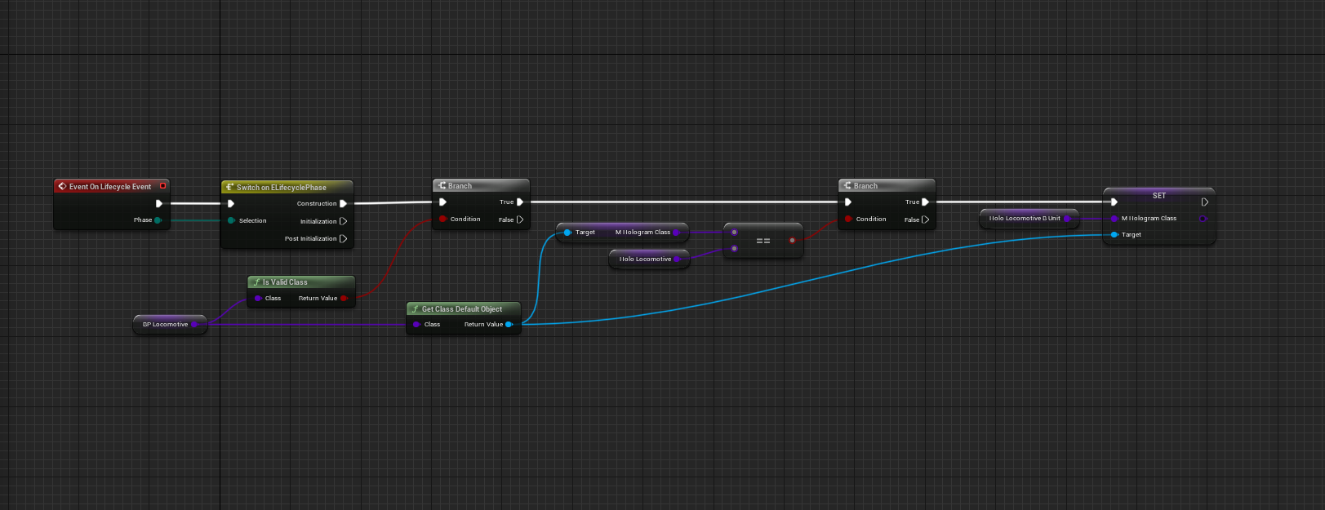The image size is (1325, 510).
Task: Select the equals comparison node
Action: [763, 241]
